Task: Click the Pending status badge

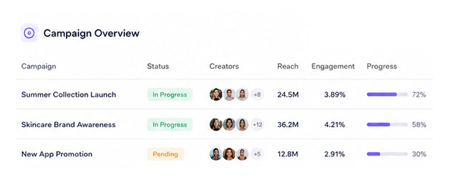Action: click(x=166, y=154)
